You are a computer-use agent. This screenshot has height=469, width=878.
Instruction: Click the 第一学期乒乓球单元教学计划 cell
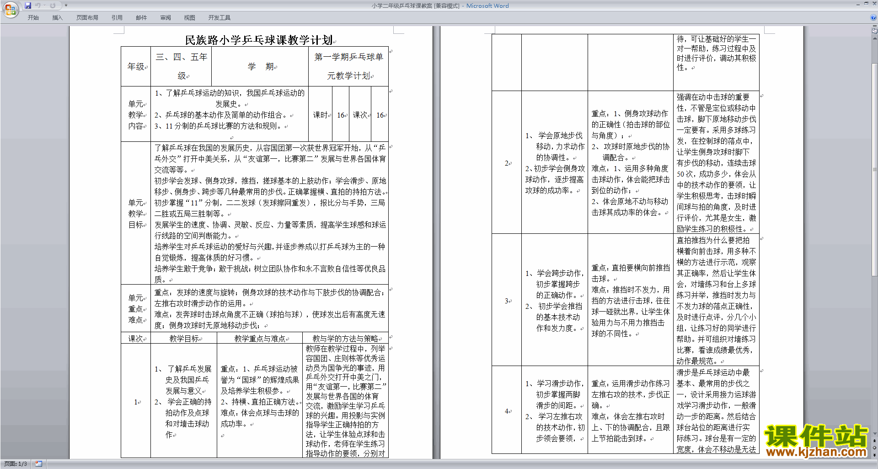348,66
